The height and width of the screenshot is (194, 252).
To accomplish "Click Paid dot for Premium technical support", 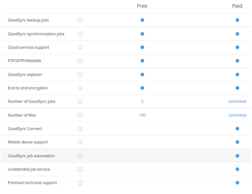I will click(x=237, y=183).
